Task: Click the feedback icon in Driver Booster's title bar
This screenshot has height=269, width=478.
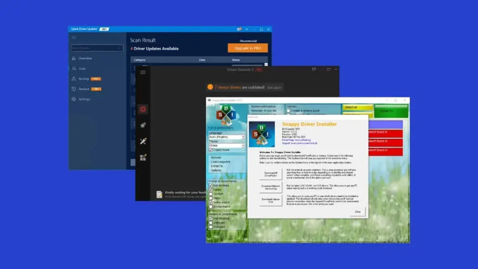Action: (314, 69)
